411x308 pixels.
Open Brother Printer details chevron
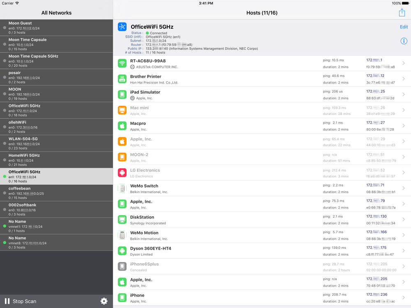(404, 79)
